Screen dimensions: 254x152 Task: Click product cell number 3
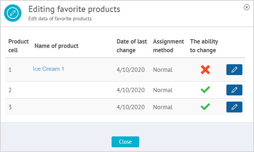pos(10,107)
